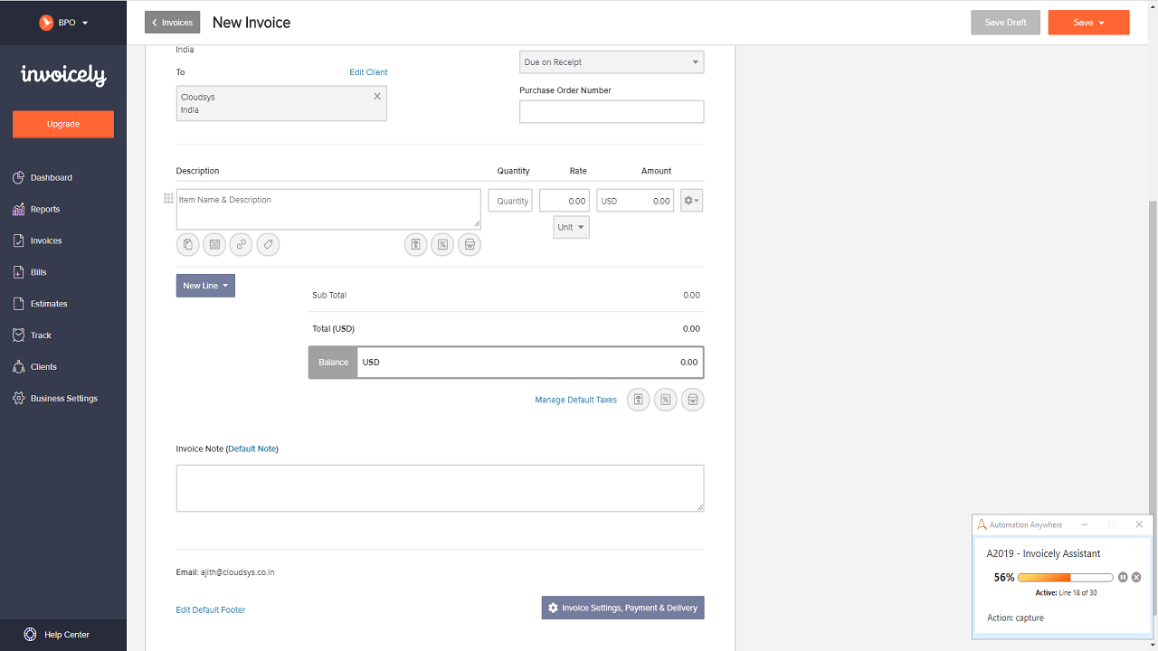Viewport: 1158px width, 651px height.
Task: Pause the Automation Anywhere bot run
Action: 1123,577
